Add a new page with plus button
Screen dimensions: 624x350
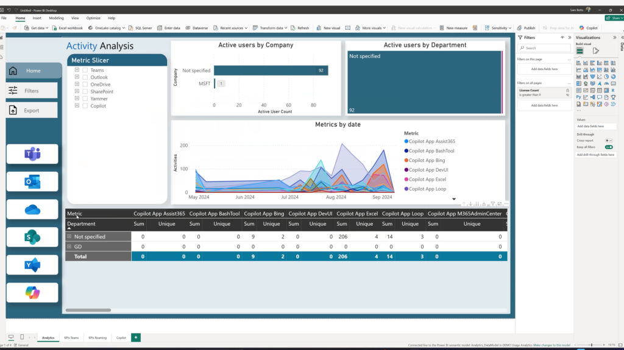(136, 337)
